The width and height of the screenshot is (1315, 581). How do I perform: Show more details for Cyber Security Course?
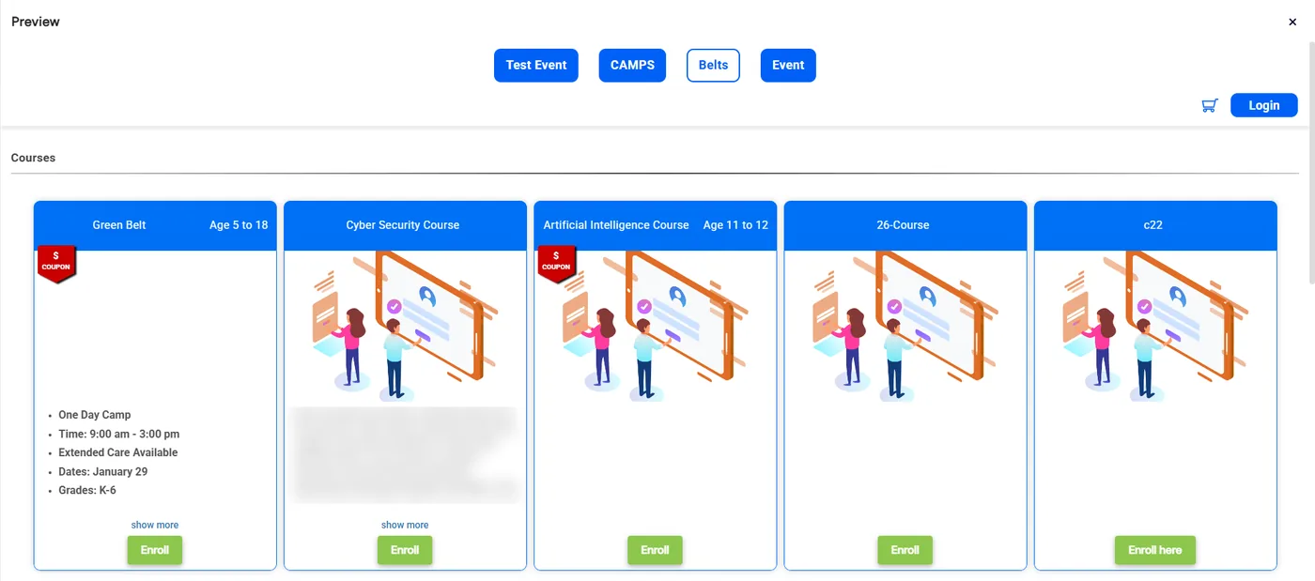click(x=405, y=526)
